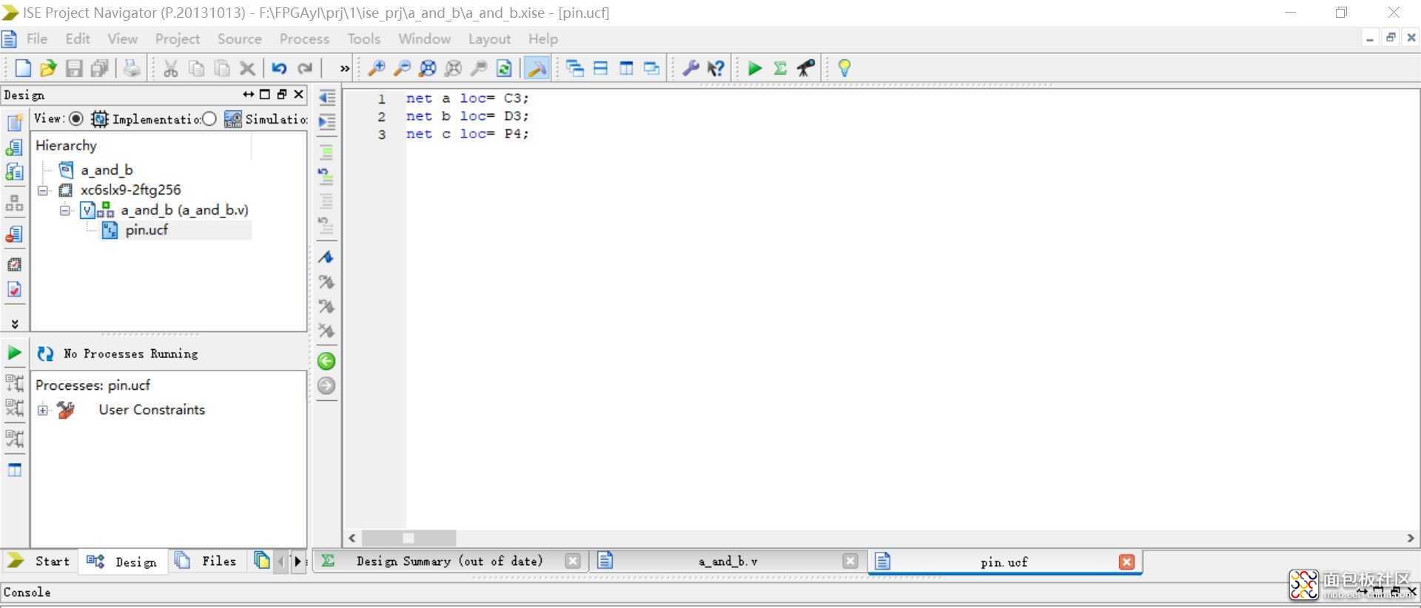Open the Source menu
This screenshot has width=1421, height=608.
click(239, 38)
